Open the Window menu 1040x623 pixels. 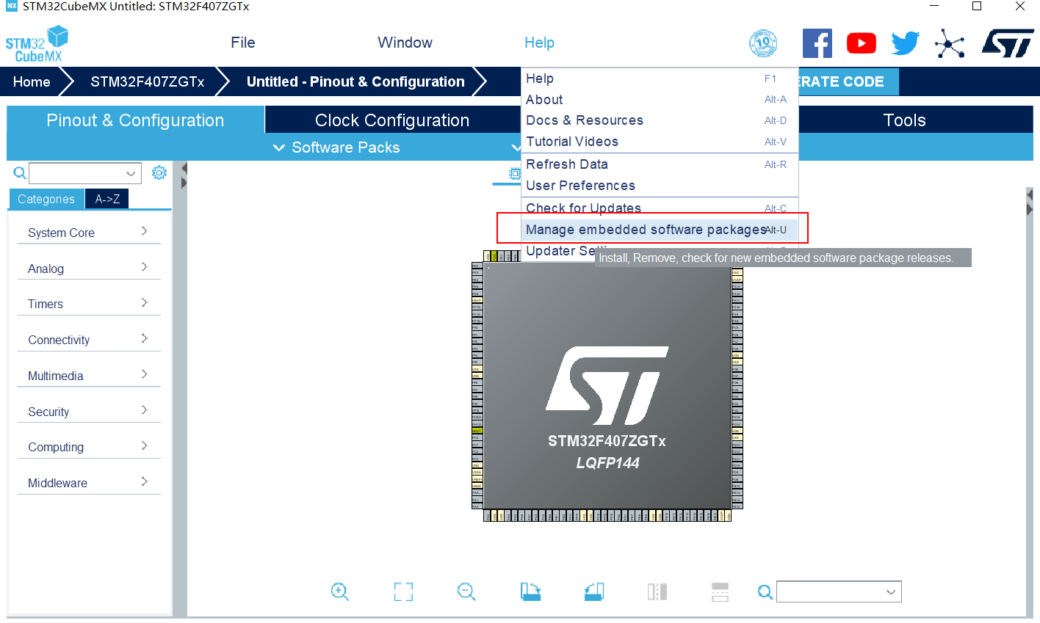click(x=405, y=43)
